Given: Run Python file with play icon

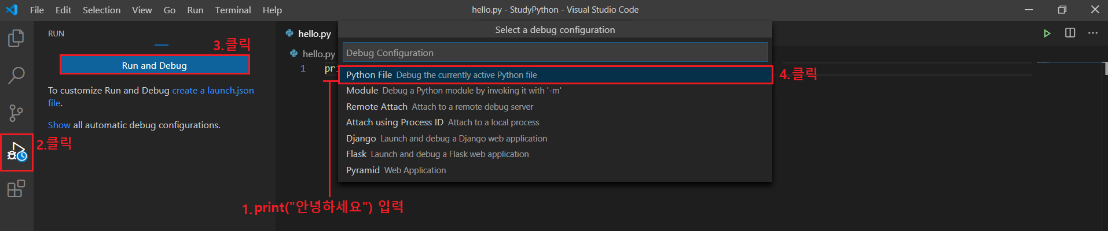Looking at the screenshot, I should [x=1047, y=33].
